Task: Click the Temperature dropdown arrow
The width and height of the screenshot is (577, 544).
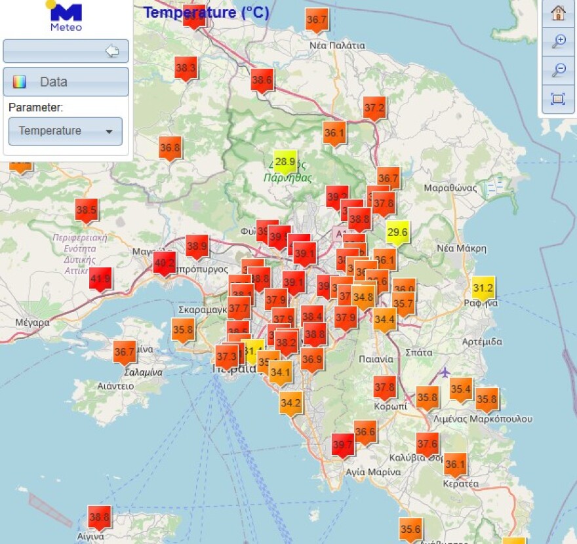Action: point(110,131)
